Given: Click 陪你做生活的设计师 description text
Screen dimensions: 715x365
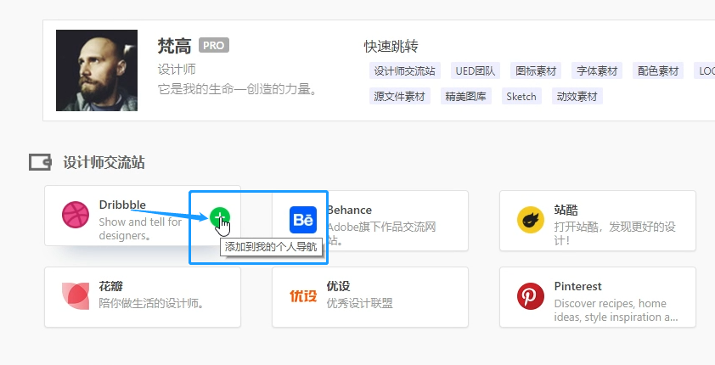Looking at the screenshot, I should (x=151, y=304).
